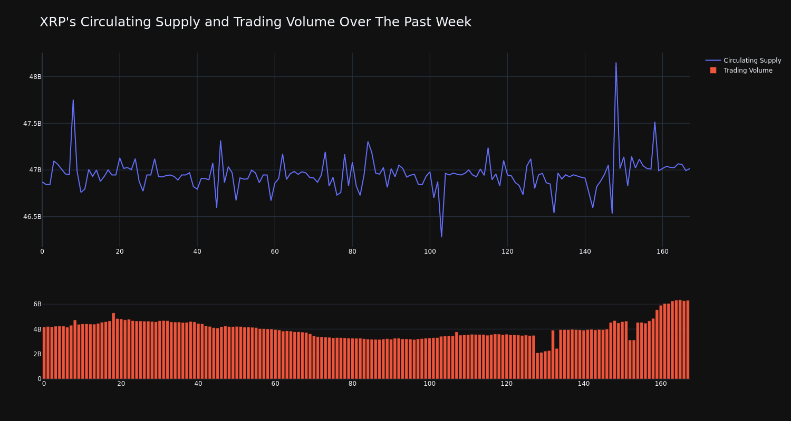Click the lowest supply dip near x=103
The width and height of the screenshot is (791, 421).
(441, 236)
